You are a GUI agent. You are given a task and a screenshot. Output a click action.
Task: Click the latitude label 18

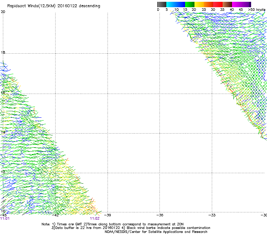3,52
